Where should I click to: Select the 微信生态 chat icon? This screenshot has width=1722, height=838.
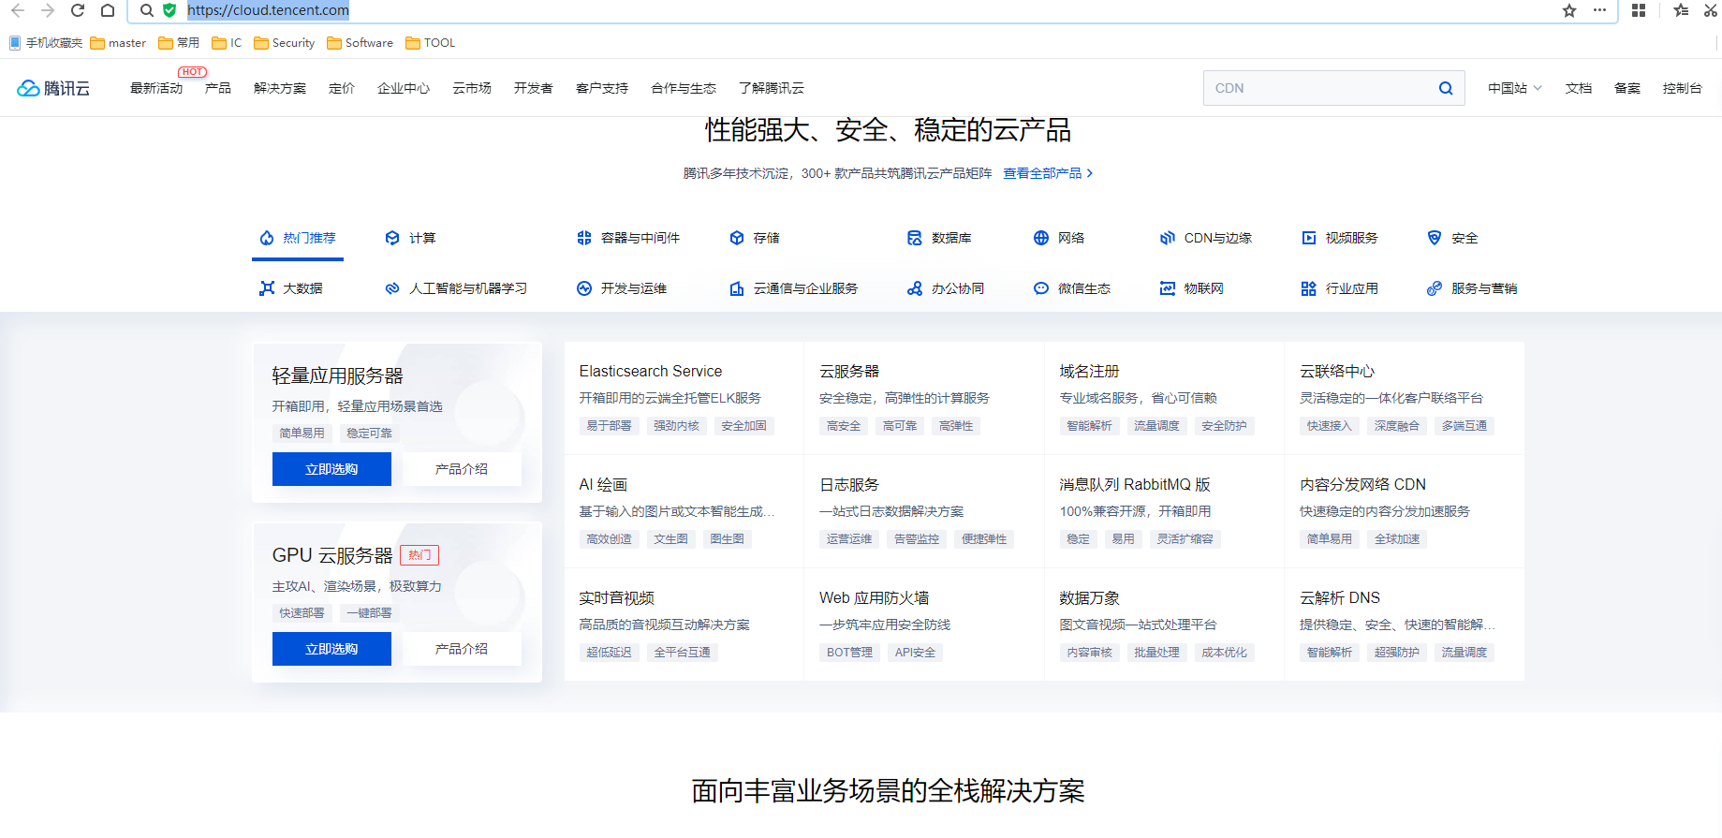[1041, 288]
